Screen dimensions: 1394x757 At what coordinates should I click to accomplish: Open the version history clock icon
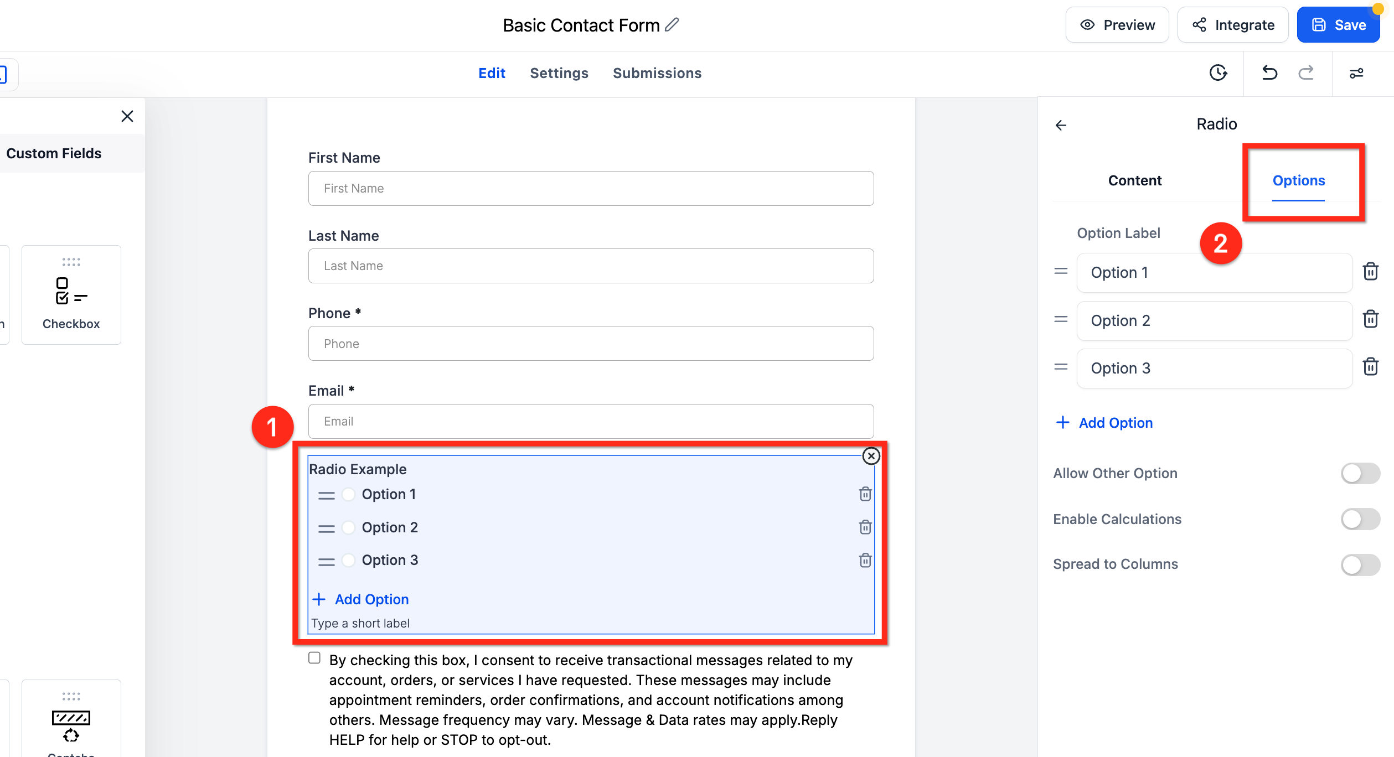[1218, 72]
